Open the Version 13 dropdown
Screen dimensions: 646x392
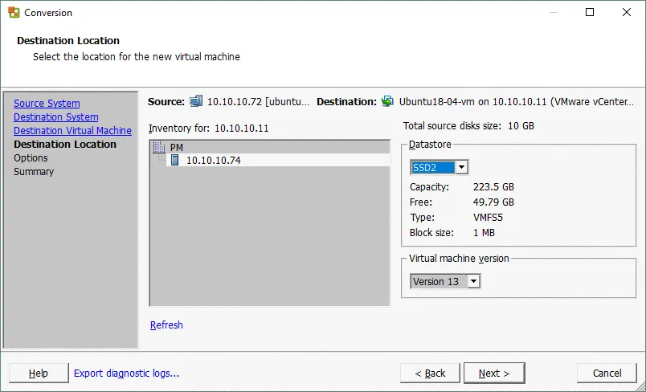[473, 281]
